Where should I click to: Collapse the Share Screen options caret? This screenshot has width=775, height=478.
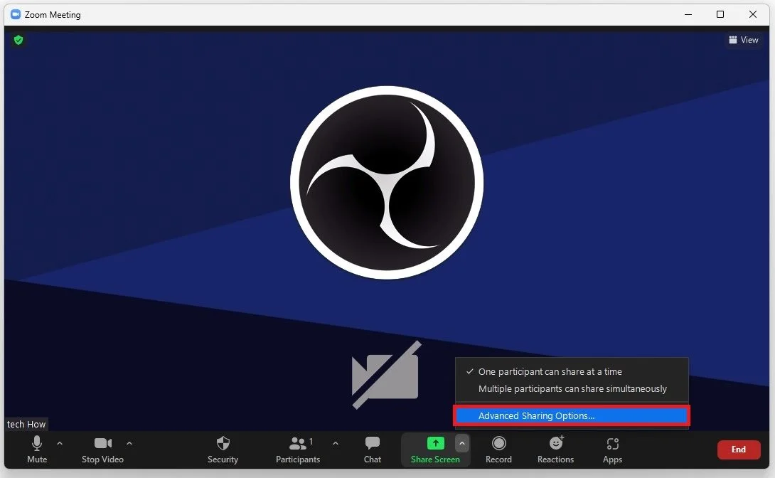461,443
